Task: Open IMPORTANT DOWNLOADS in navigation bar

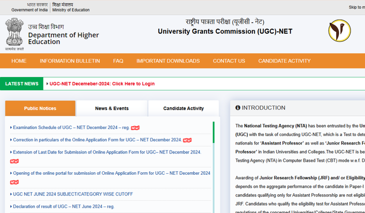Action: tap(168, 61)
